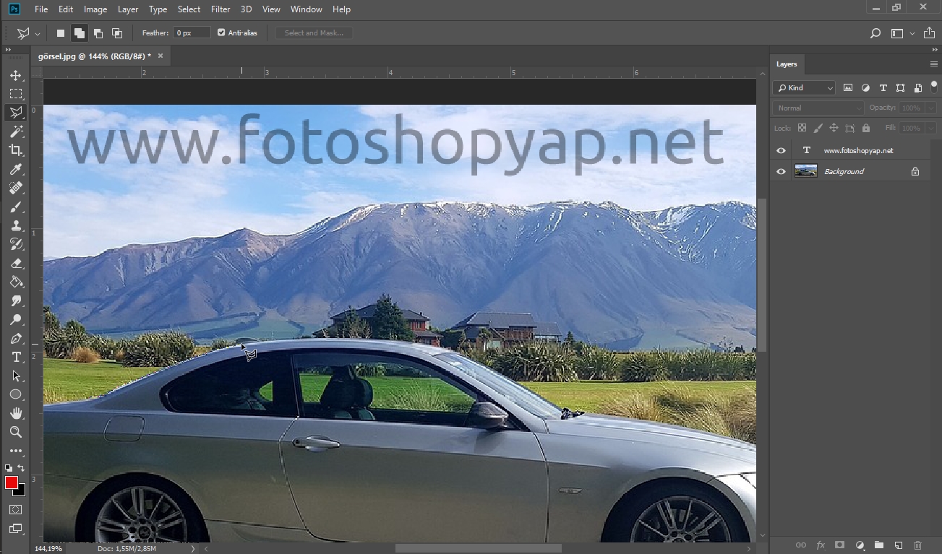Choose New selection mode
942x554 pixels.
(61, 33)
